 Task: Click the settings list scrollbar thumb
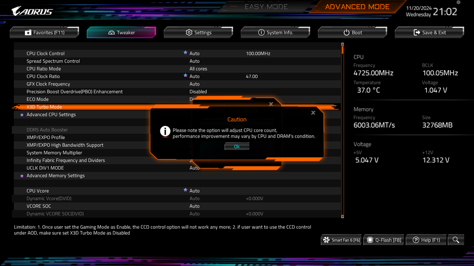[342, 50]
